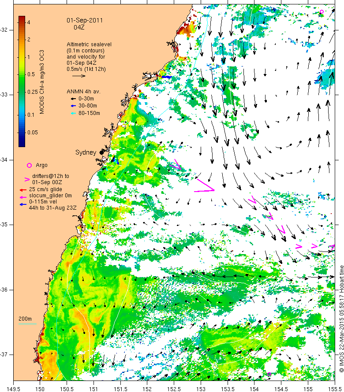
Task: Click the latitude axis label '-34'
Action: [x=4, y=160]
